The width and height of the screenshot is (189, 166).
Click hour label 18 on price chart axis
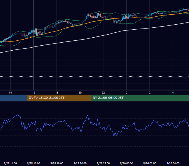pos(57,93)
